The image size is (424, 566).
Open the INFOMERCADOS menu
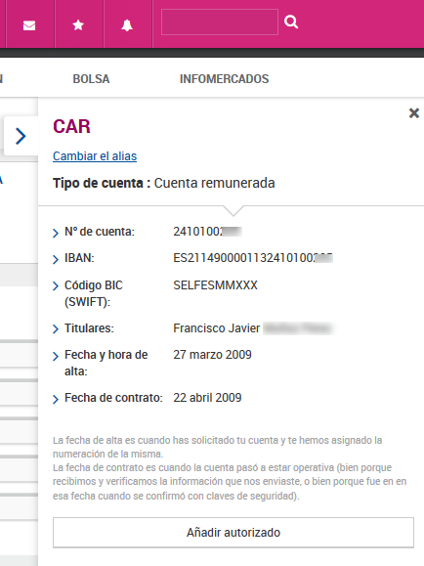coord(224,78)
